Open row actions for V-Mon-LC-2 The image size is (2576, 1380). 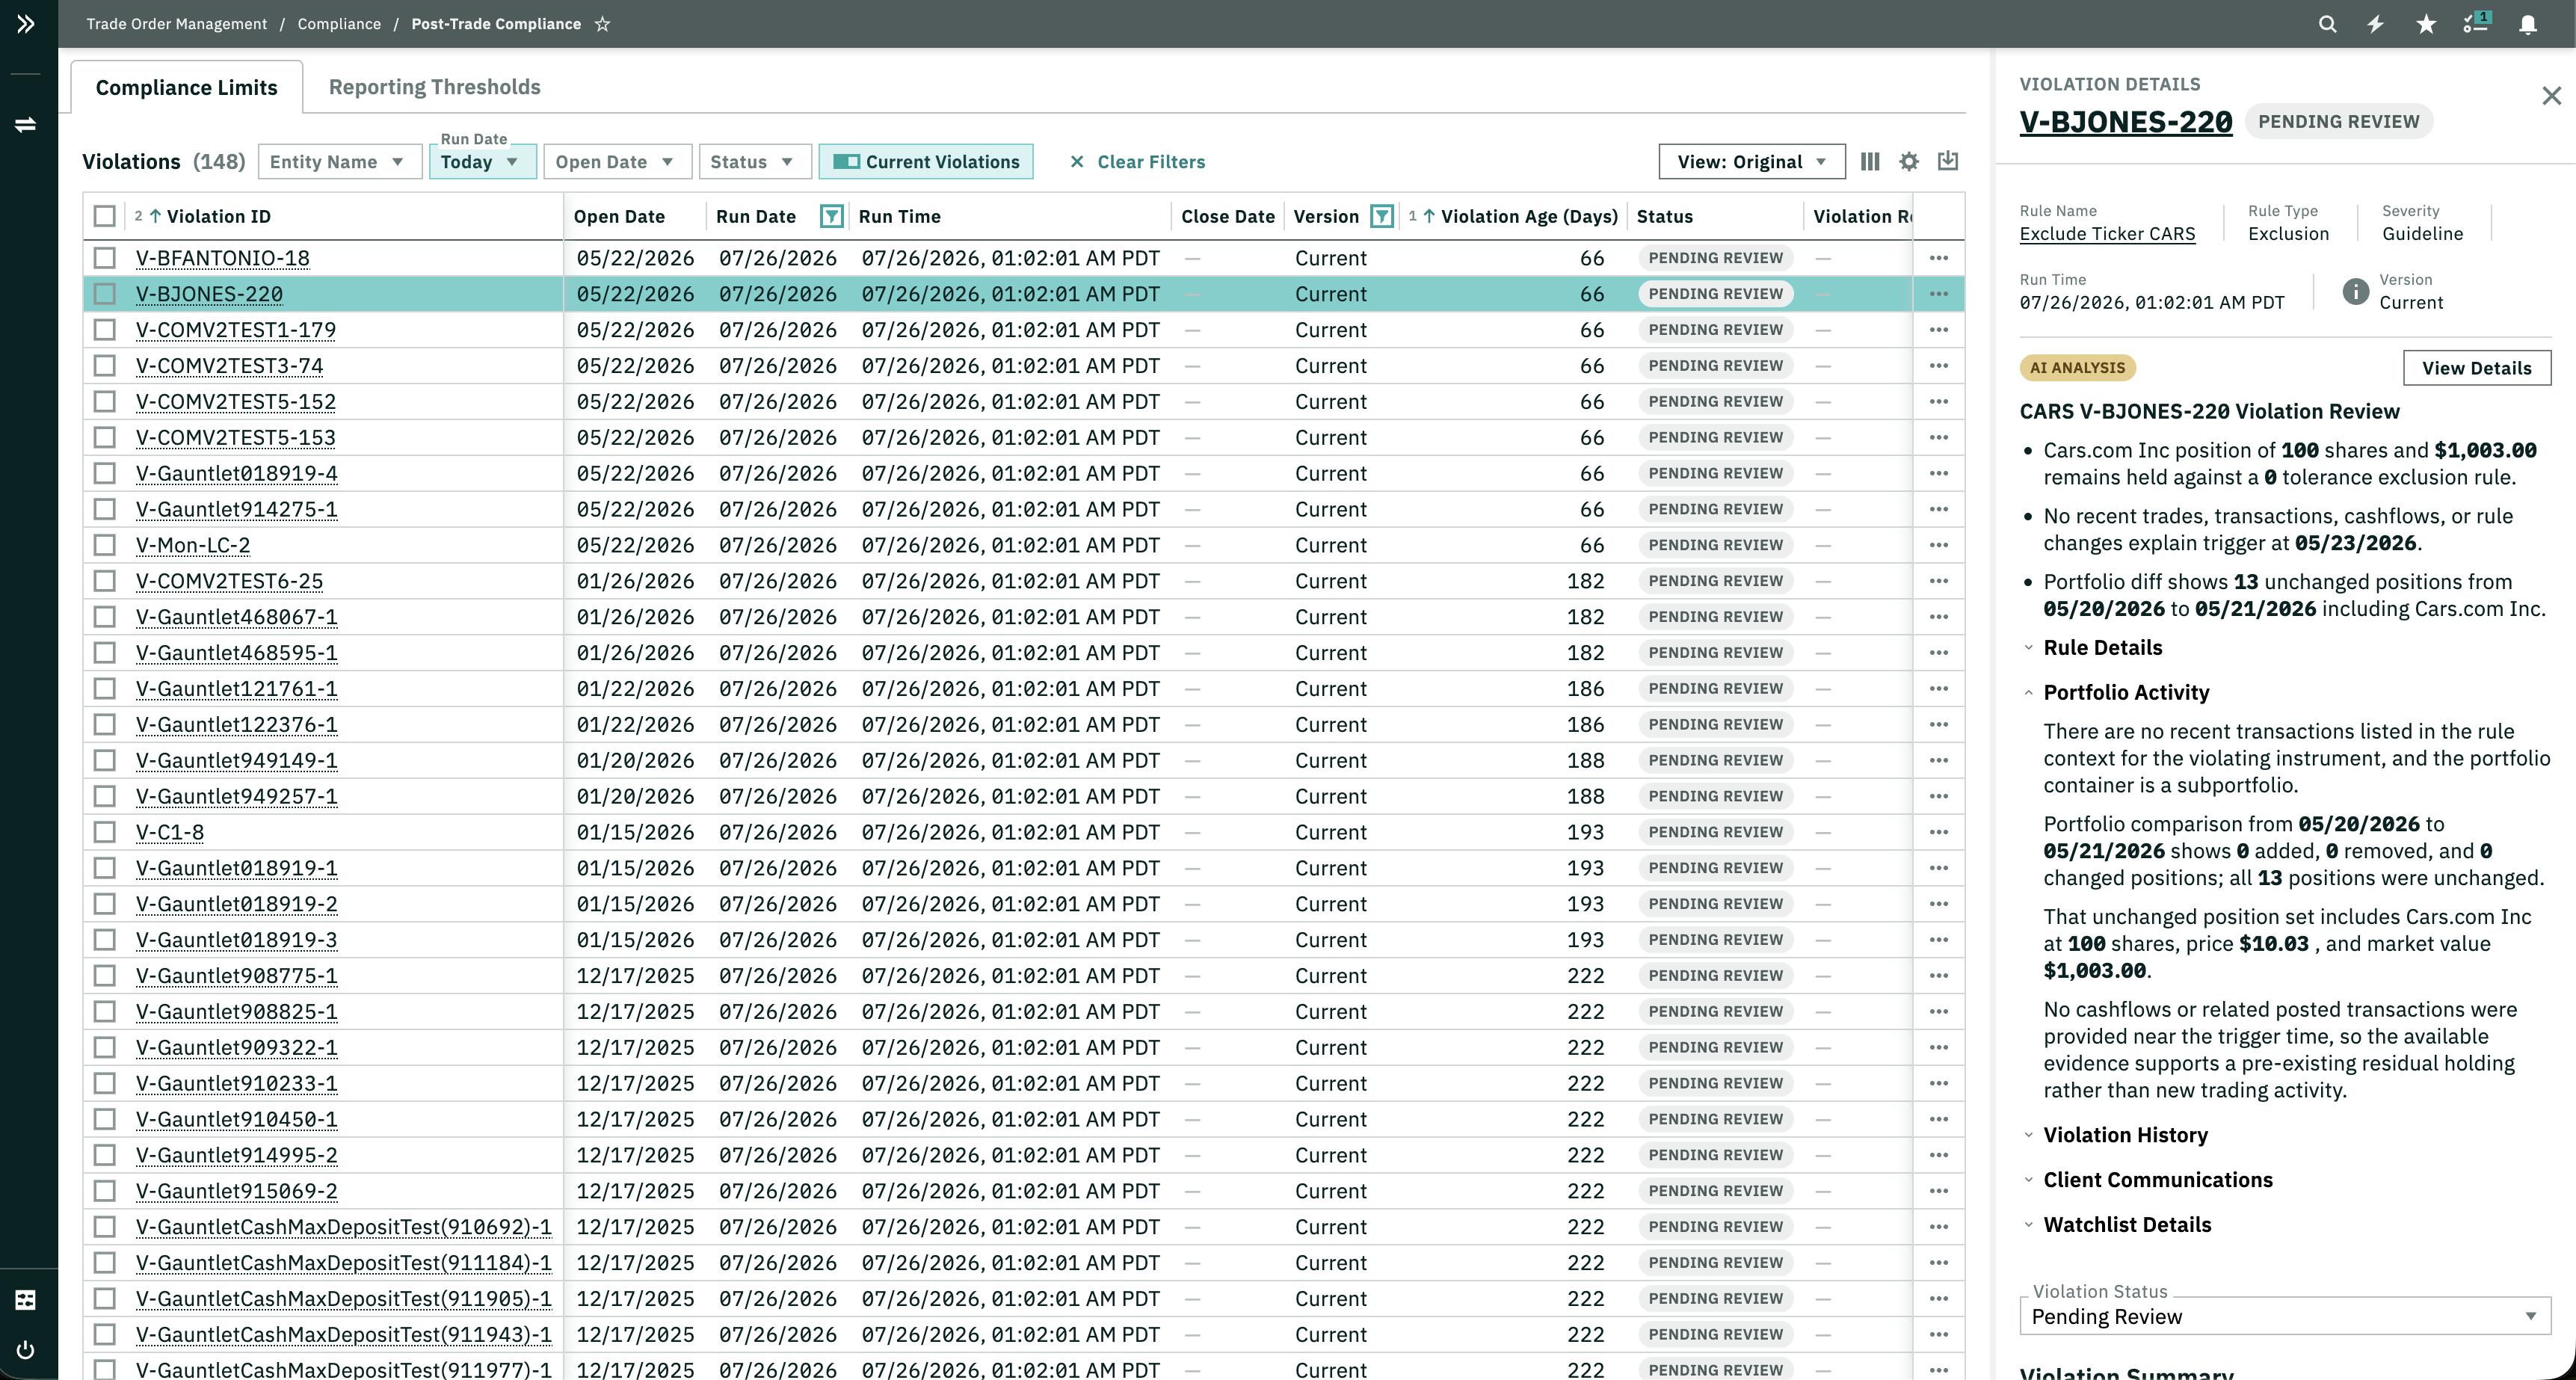click(x=1939, y=545)
